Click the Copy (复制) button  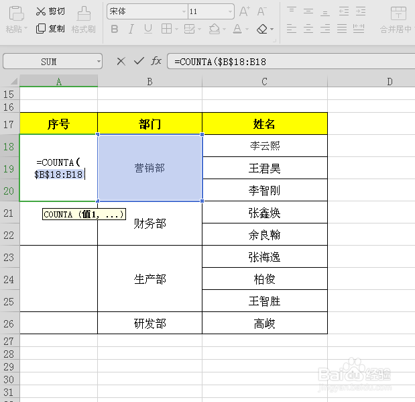50,28
